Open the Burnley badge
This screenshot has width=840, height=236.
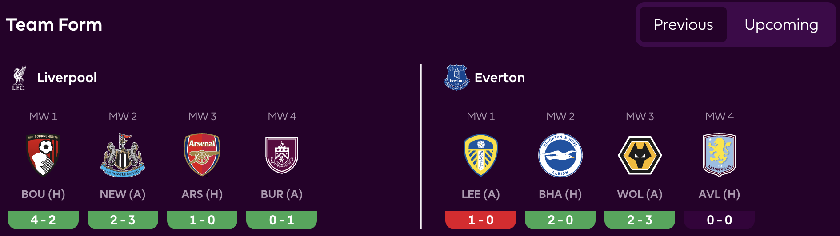click(282, 155)
